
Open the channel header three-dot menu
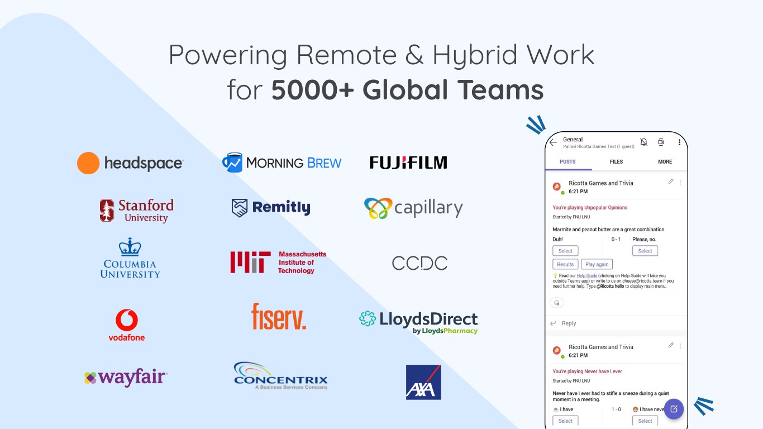[x=679, y=142]
